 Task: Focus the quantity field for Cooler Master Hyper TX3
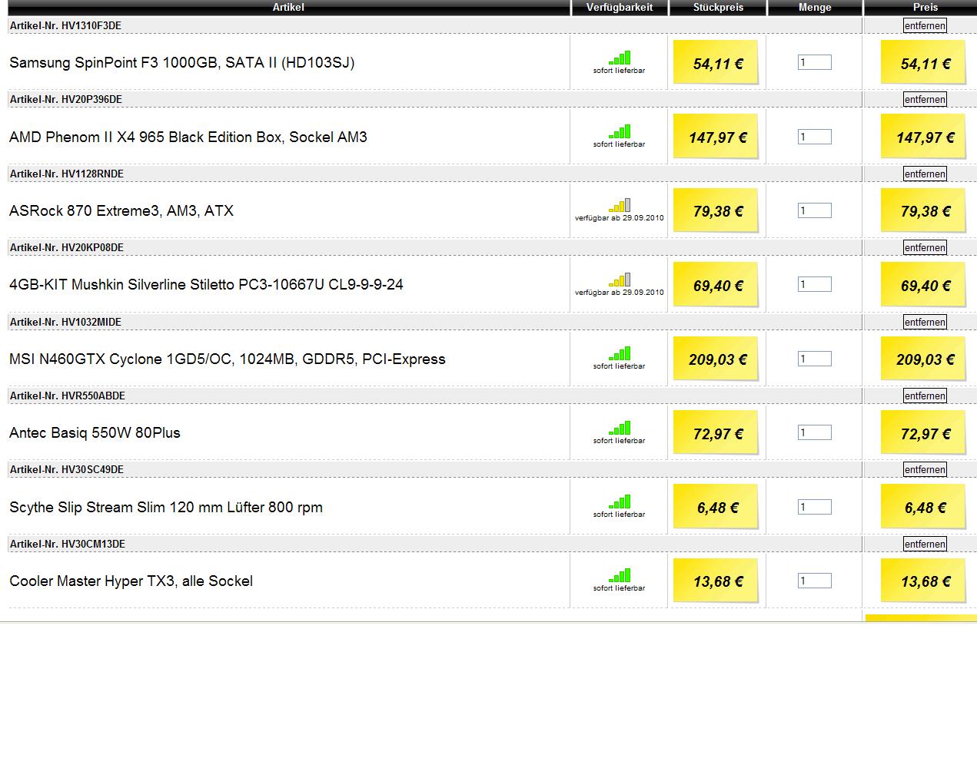click(815, 581)
